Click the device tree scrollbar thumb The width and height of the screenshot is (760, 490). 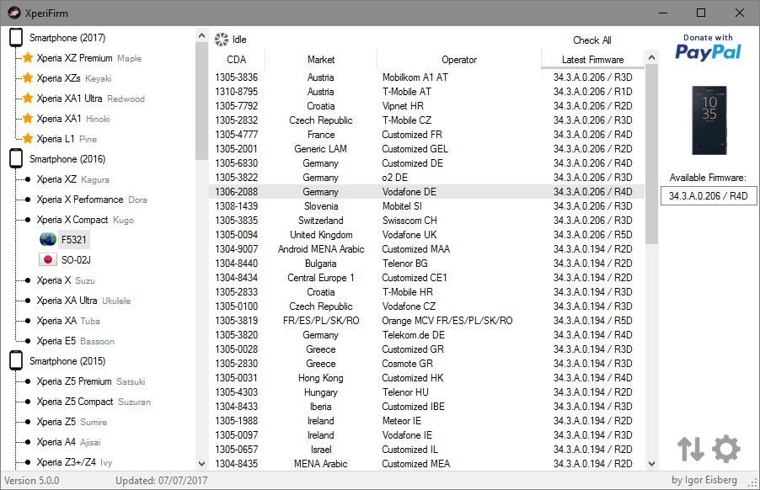tap(201, 101)
